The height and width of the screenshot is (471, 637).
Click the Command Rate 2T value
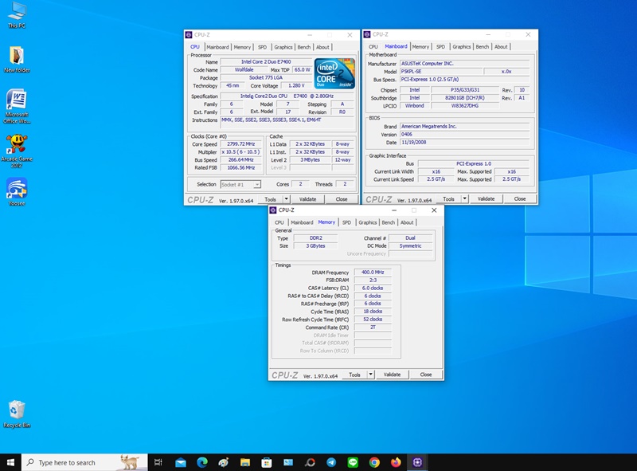[373, 327]
